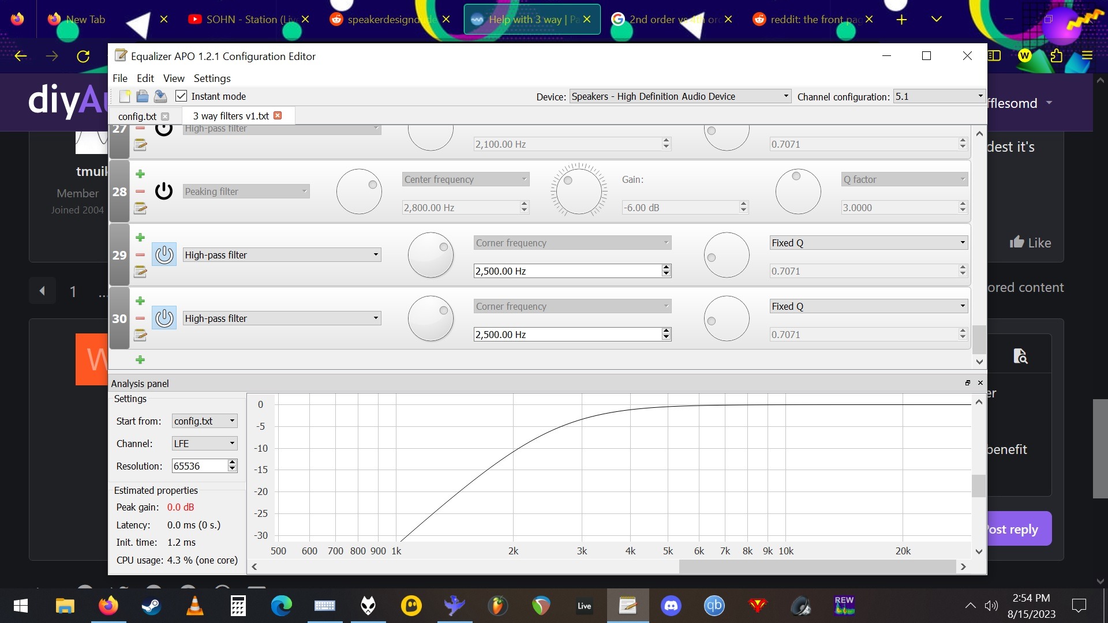Switch to 3 way filters v1.txt tab

(x=231, y=116)
